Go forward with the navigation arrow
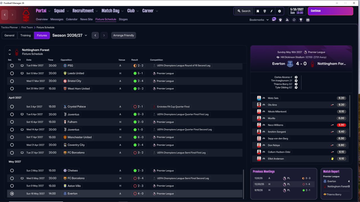 tap(12, 15)
